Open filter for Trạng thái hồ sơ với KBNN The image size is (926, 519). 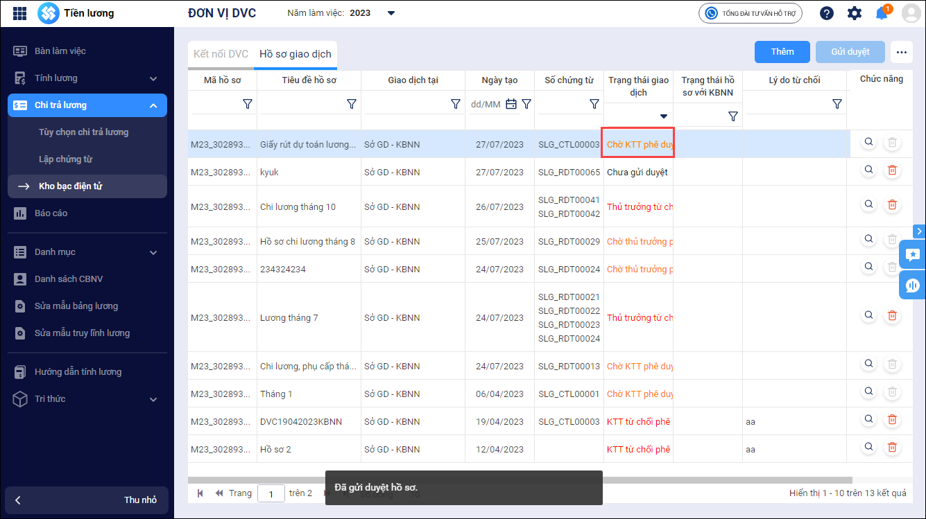tap(733, 116)
